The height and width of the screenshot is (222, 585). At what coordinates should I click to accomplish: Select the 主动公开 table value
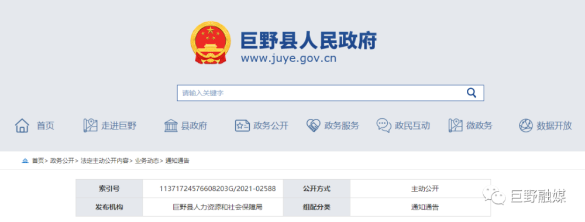pos(425,189)
